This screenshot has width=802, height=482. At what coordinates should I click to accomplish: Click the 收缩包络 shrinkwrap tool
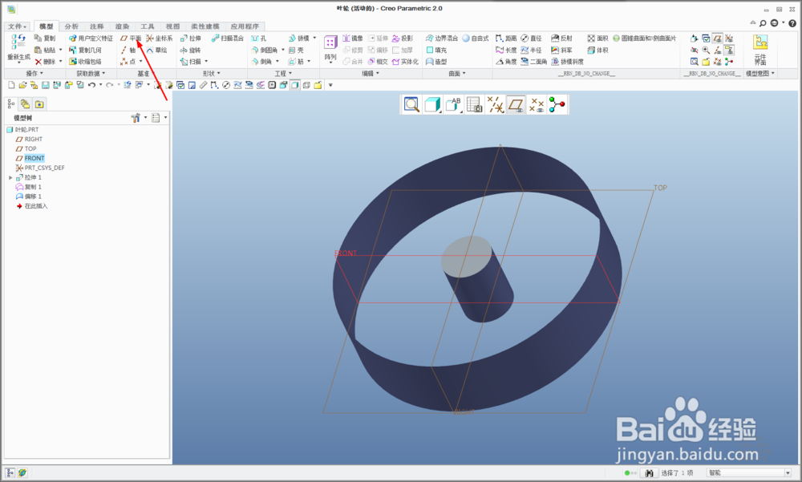pyautogui.click(x=86, y=62)
